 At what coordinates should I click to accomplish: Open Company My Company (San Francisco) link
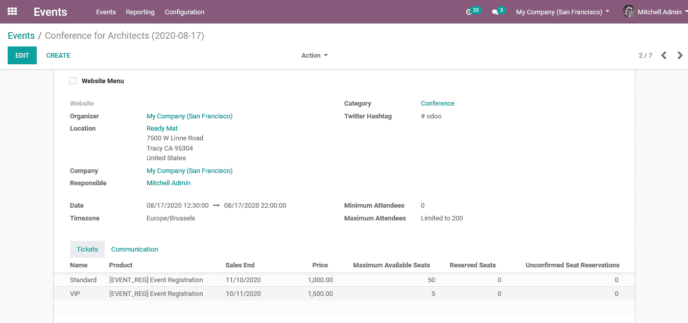(x=189, y=171)
